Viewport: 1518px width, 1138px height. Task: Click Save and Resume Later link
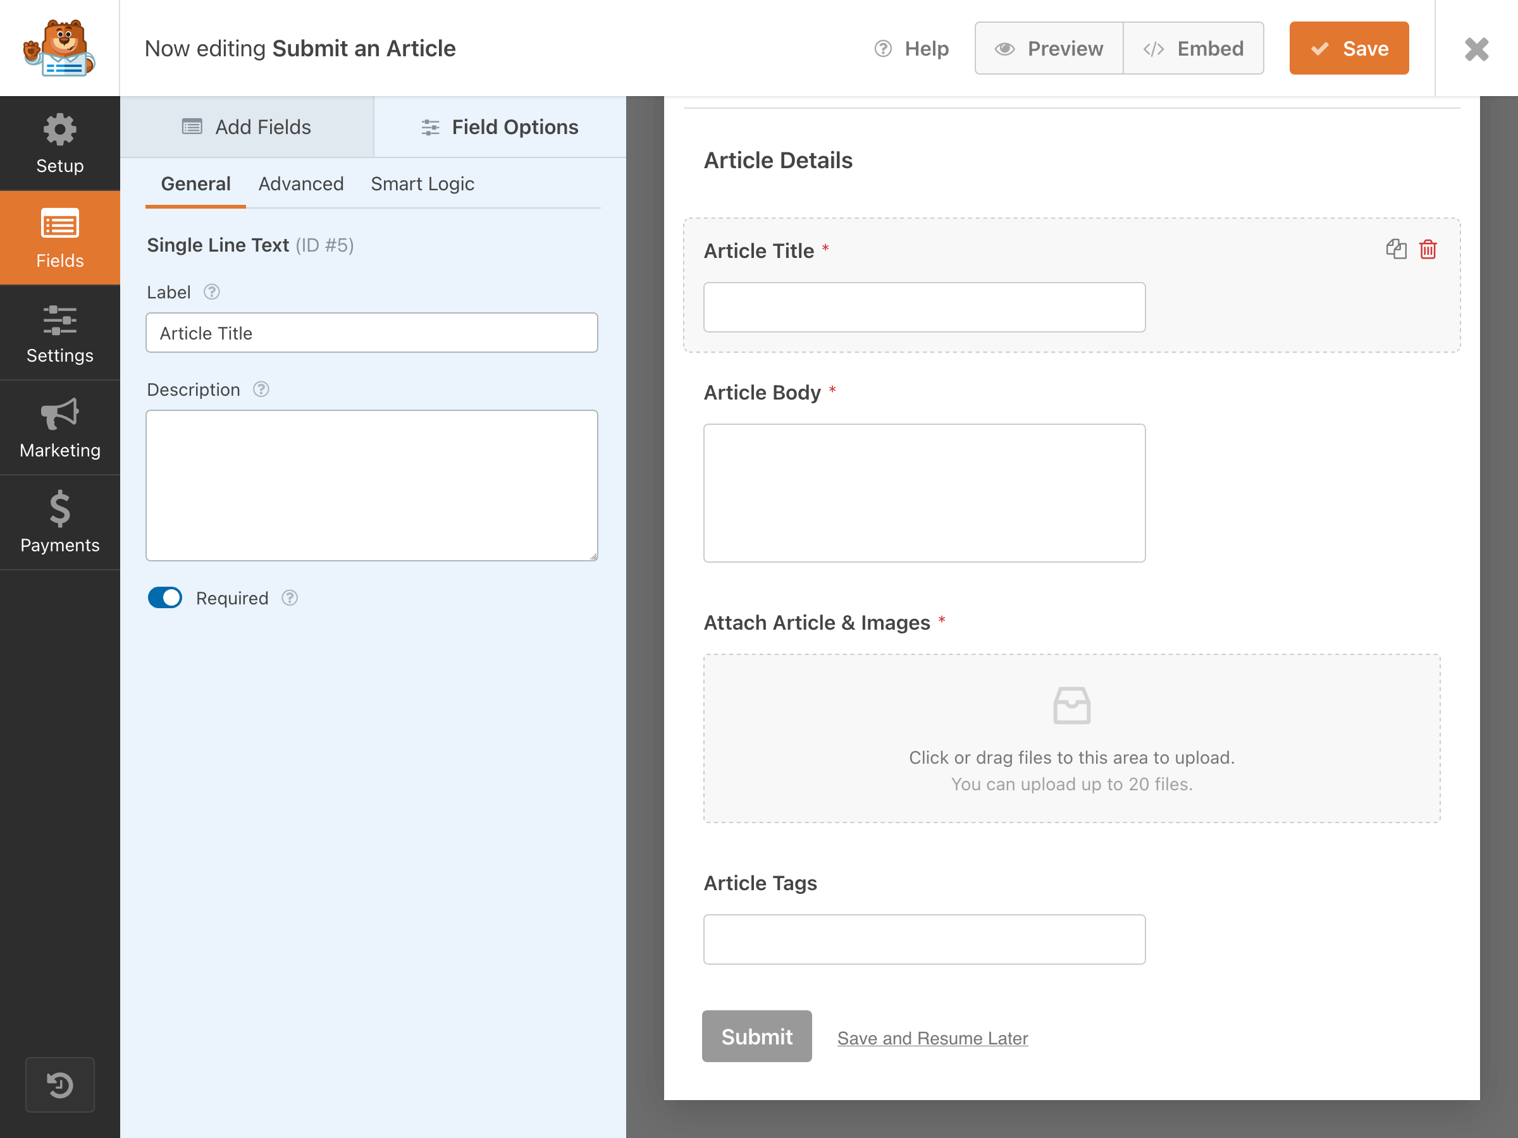pos(932,1038)
